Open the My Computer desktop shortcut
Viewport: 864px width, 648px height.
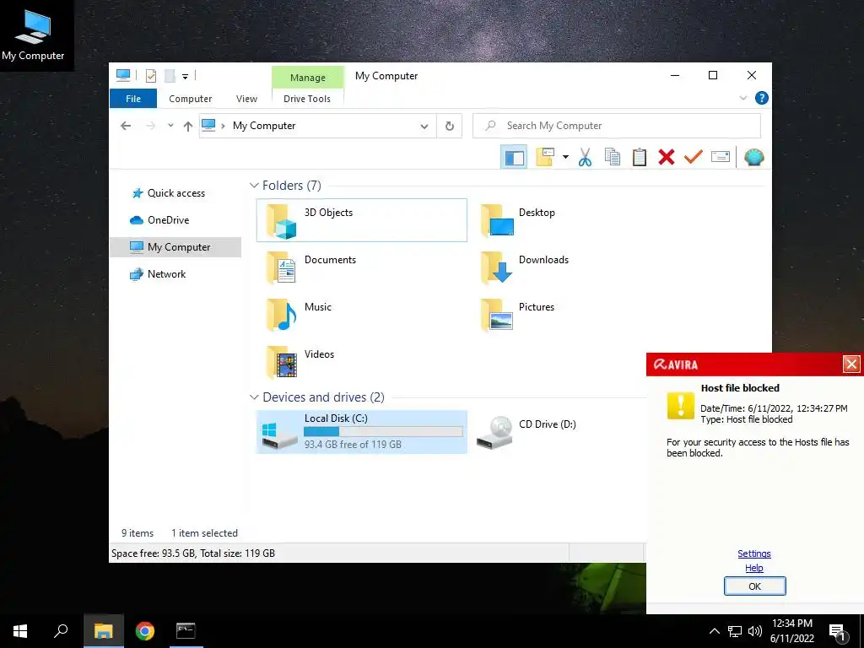[33, 35]
